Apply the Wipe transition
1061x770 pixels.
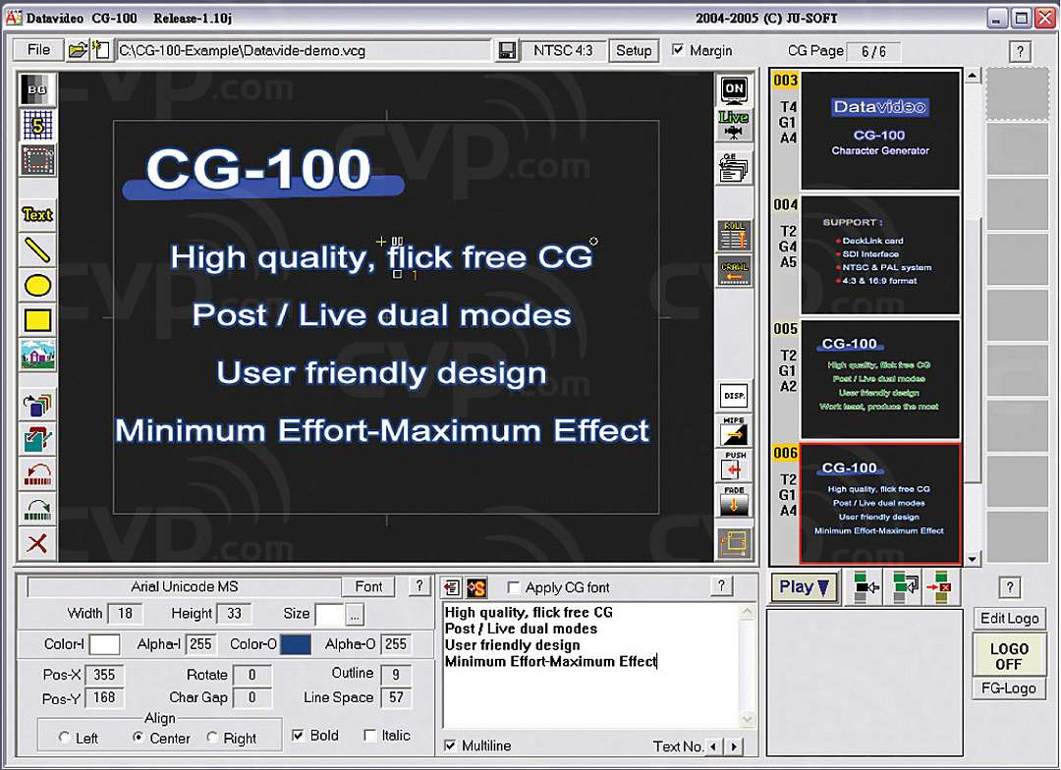coord(735,430)
